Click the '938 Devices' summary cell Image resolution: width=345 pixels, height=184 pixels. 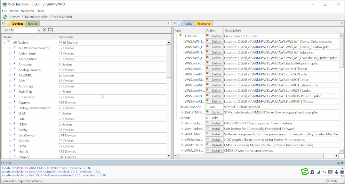(112, 103)
